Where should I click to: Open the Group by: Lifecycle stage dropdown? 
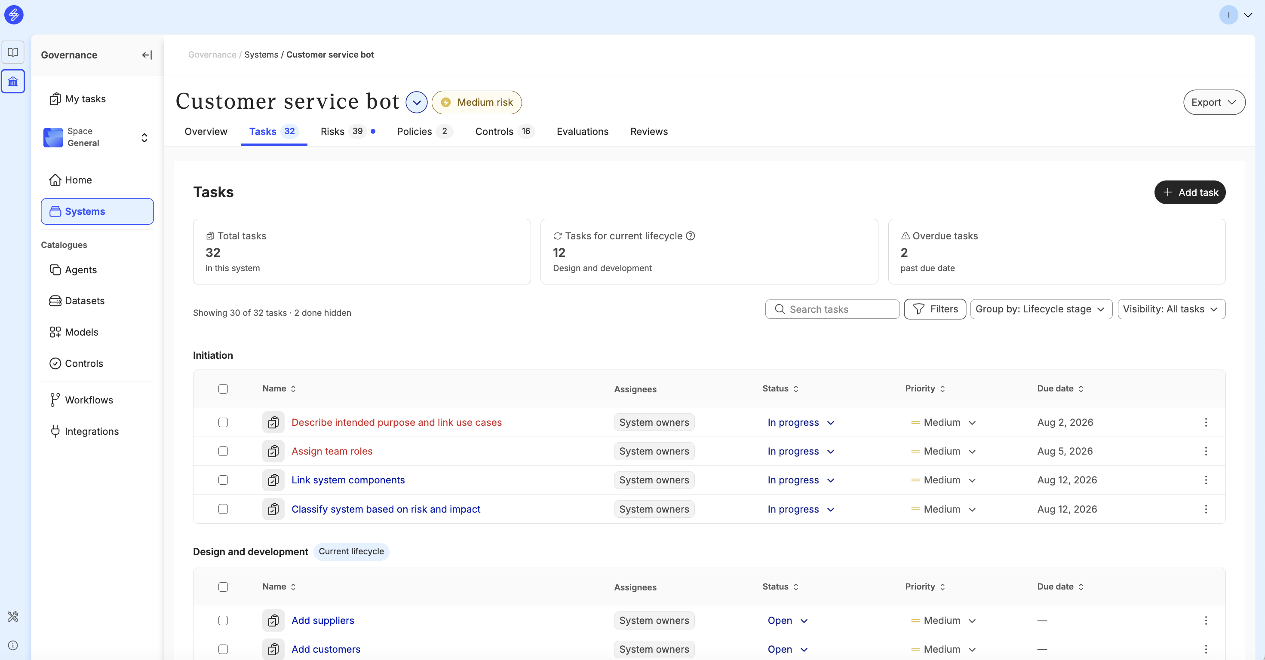point(1041,310)
